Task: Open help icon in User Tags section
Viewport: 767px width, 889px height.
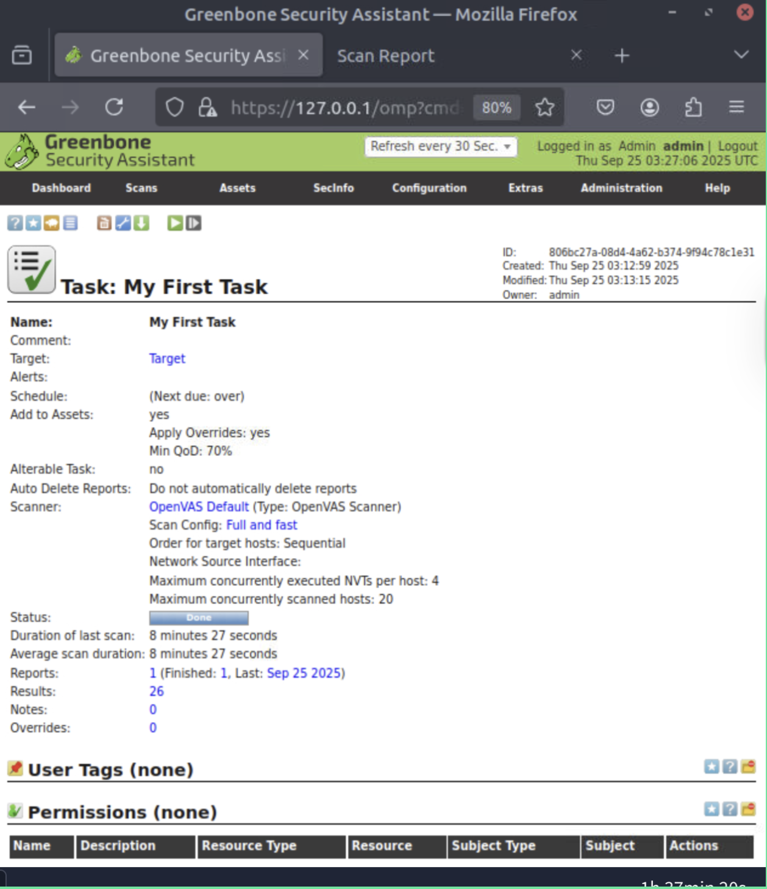Action: 730,766
